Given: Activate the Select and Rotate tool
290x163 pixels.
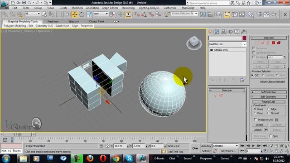Looking at the screenshot, I should [x=82, y=14].
